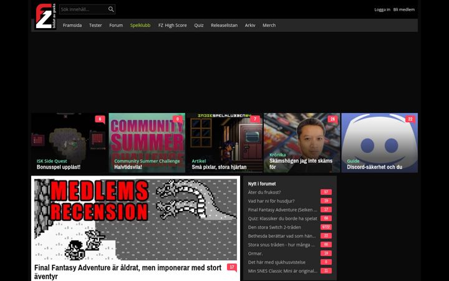449x281 pixels.
Task: Open the Framsida menu item
Action: 72,25
